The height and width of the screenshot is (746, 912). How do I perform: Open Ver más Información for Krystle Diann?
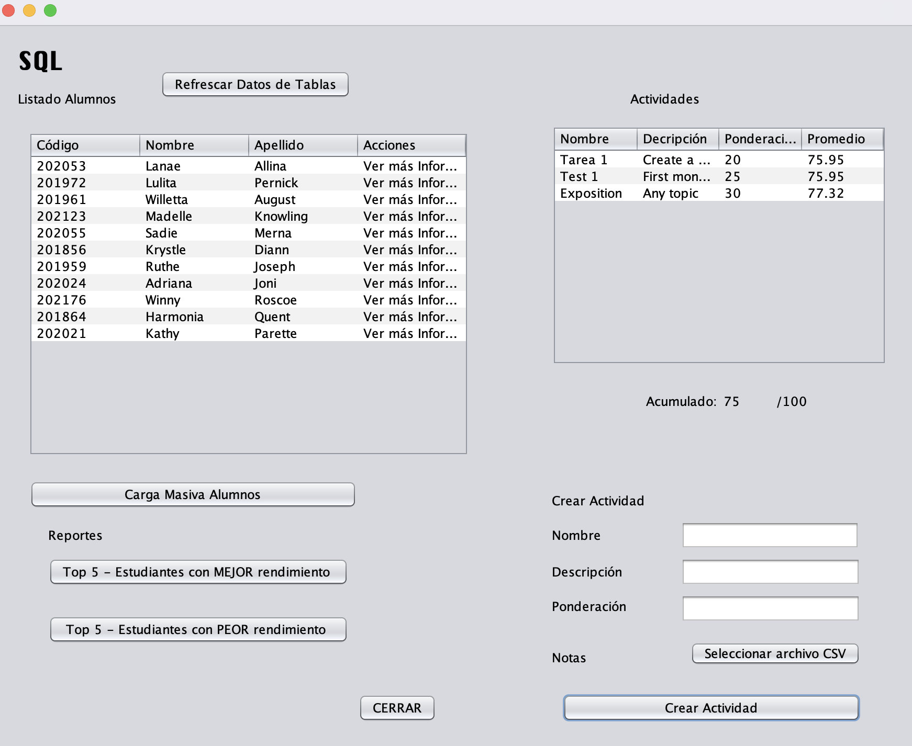410,250
